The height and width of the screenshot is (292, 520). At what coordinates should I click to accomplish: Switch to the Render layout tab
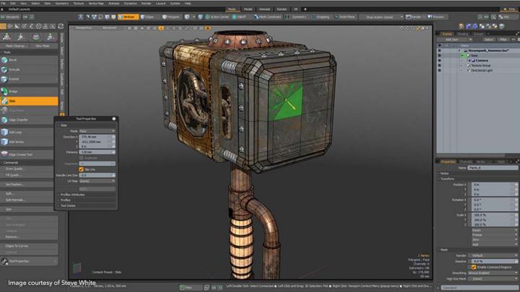[x=282, y=9]
